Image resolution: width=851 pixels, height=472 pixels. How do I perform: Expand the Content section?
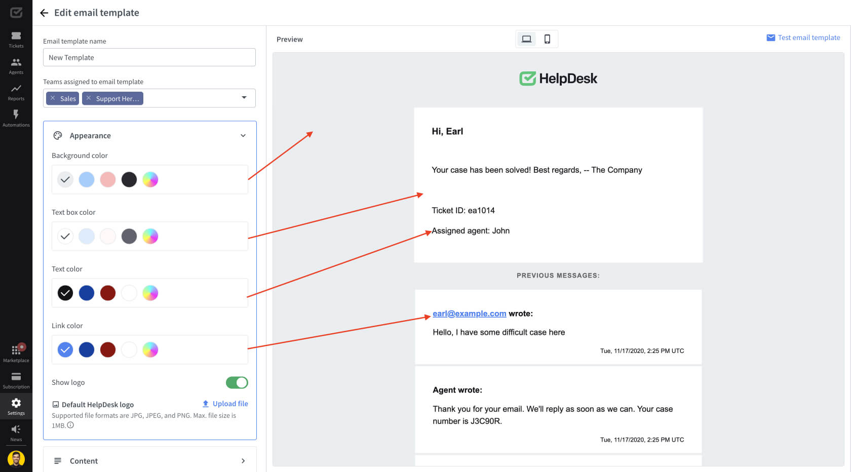coord(243,461)
